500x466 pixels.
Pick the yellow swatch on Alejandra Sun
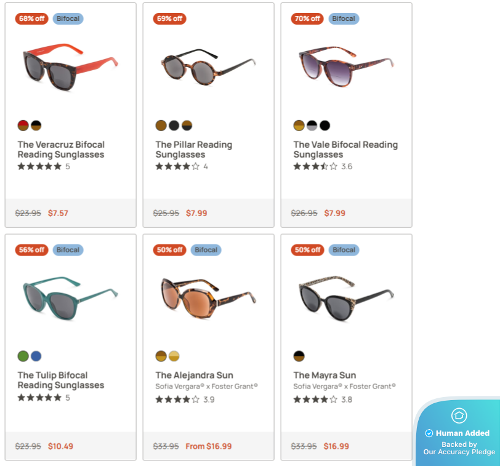tap(174, 356)
